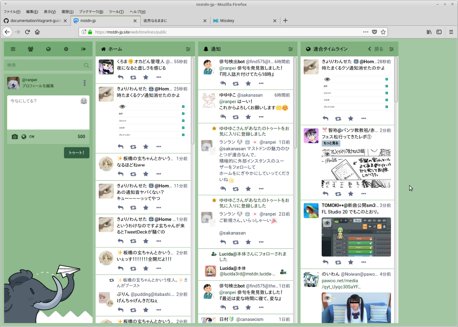Toggle visibility of フェス松 comic image
458x327 pixels.
[327, 154]
